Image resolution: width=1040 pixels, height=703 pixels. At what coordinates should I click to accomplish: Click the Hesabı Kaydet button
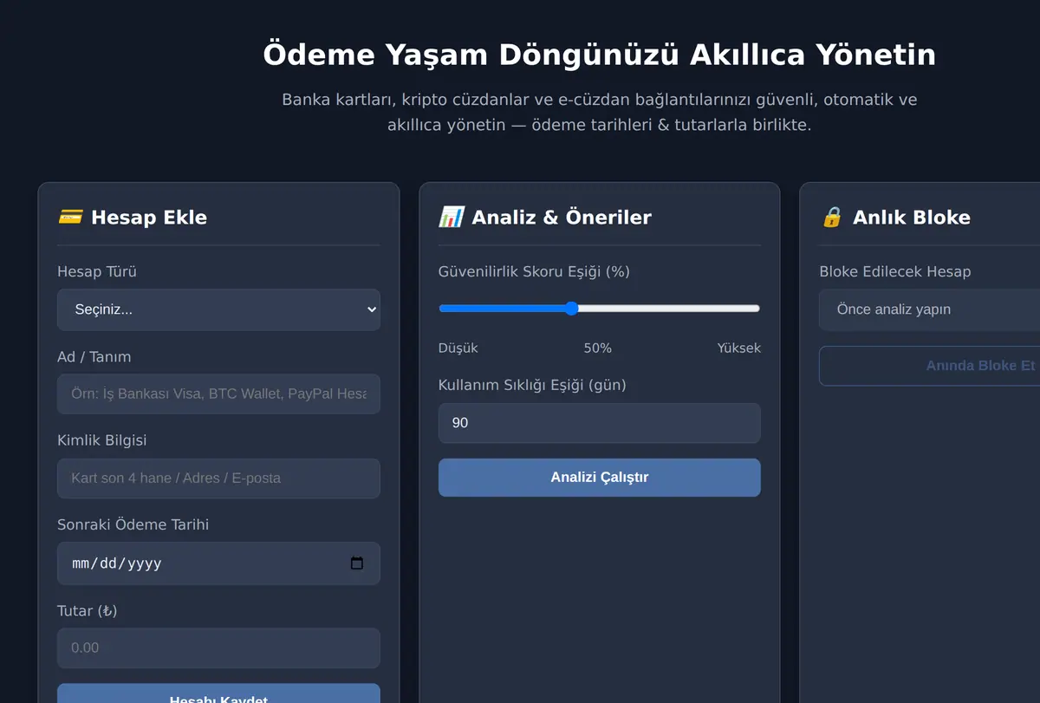pyautogui.click(x=218, y=693)
